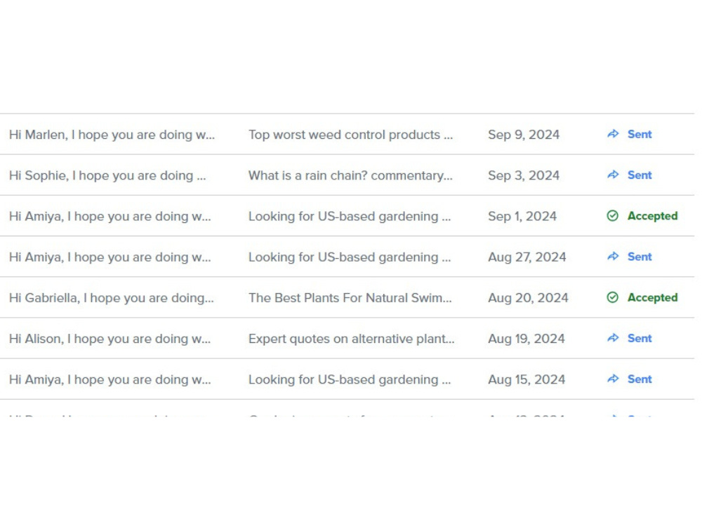Click Sent status label in the Marlen row

pyautogui.click(x=640, y=134)
